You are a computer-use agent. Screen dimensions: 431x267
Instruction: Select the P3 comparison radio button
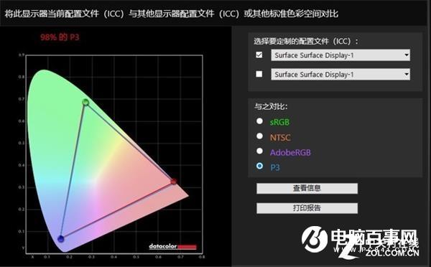[259, 166]
